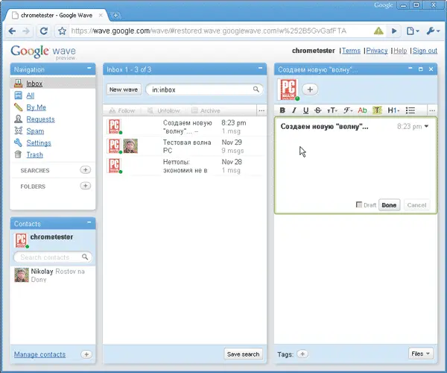Screen dimensions: 447x373
Task: Run the search with the magnifier icon
Action: tap(256, 90)
